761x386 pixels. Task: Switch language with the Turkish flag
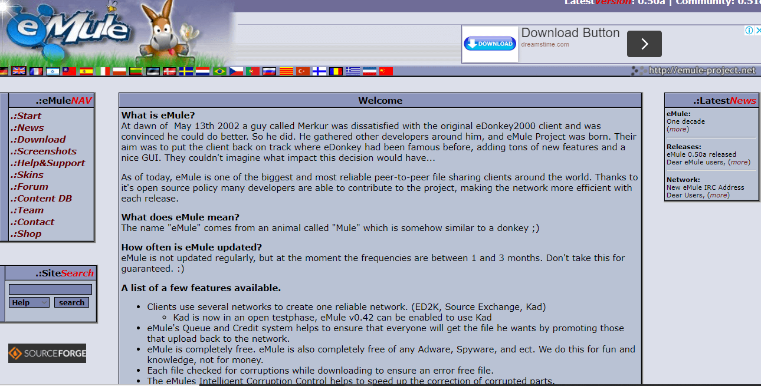(303, 71)
